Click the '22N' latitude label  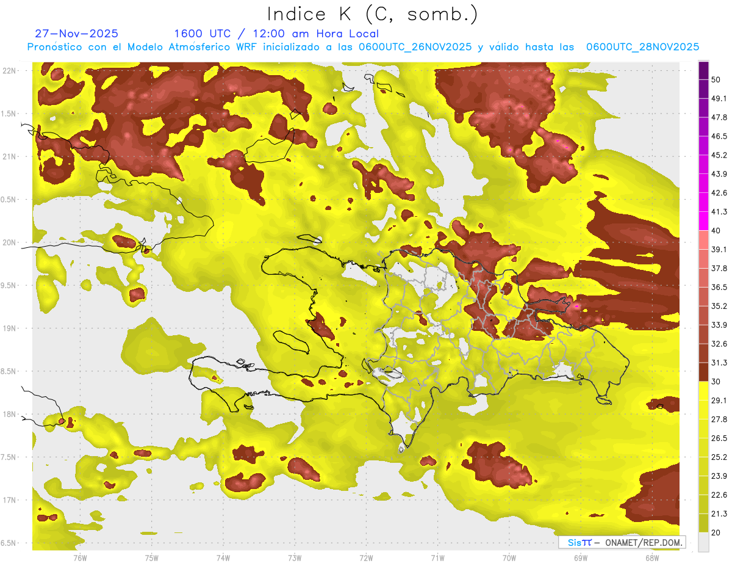click(9, 70)
